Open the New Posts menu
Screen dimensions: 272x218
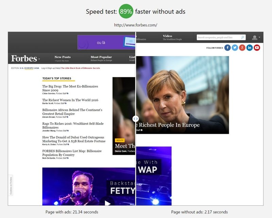(63, 58)
